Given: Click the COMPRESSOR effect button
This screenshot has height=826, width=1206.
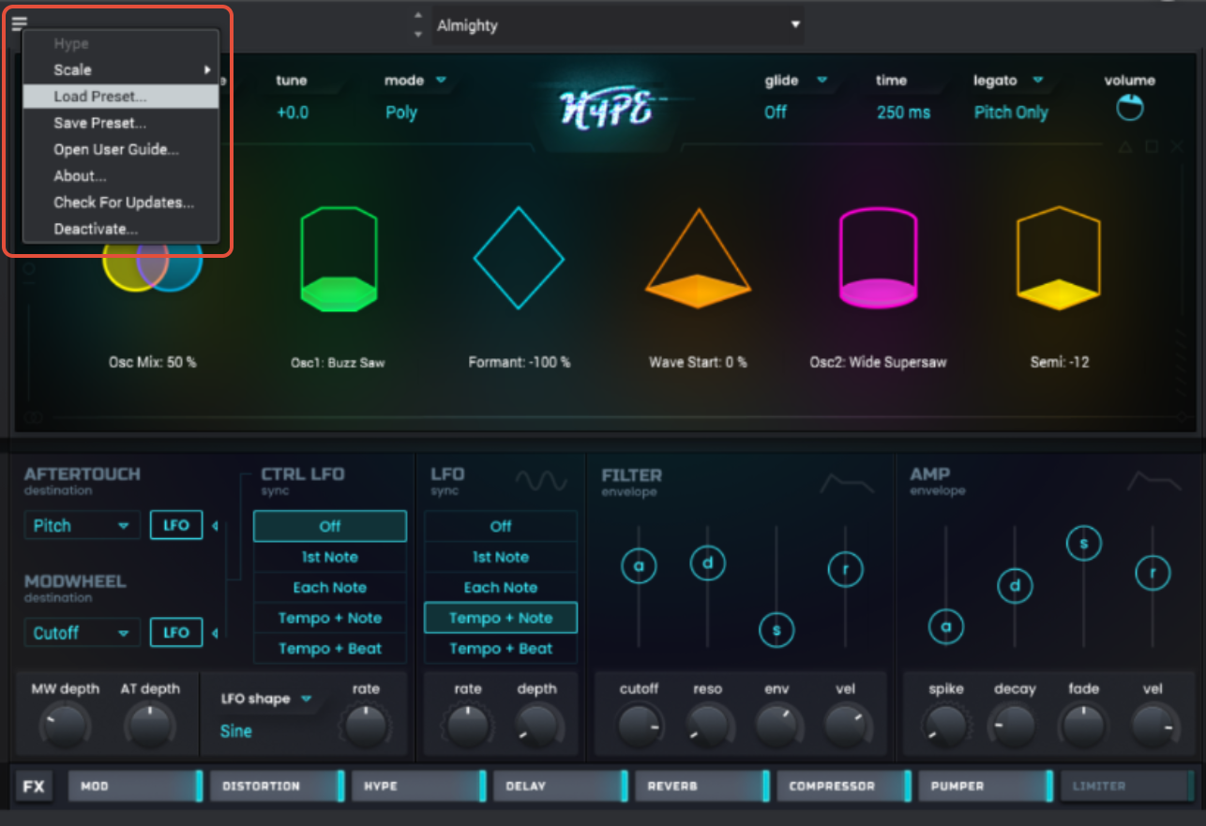Looking at the screenshot, I should [844, 786].
